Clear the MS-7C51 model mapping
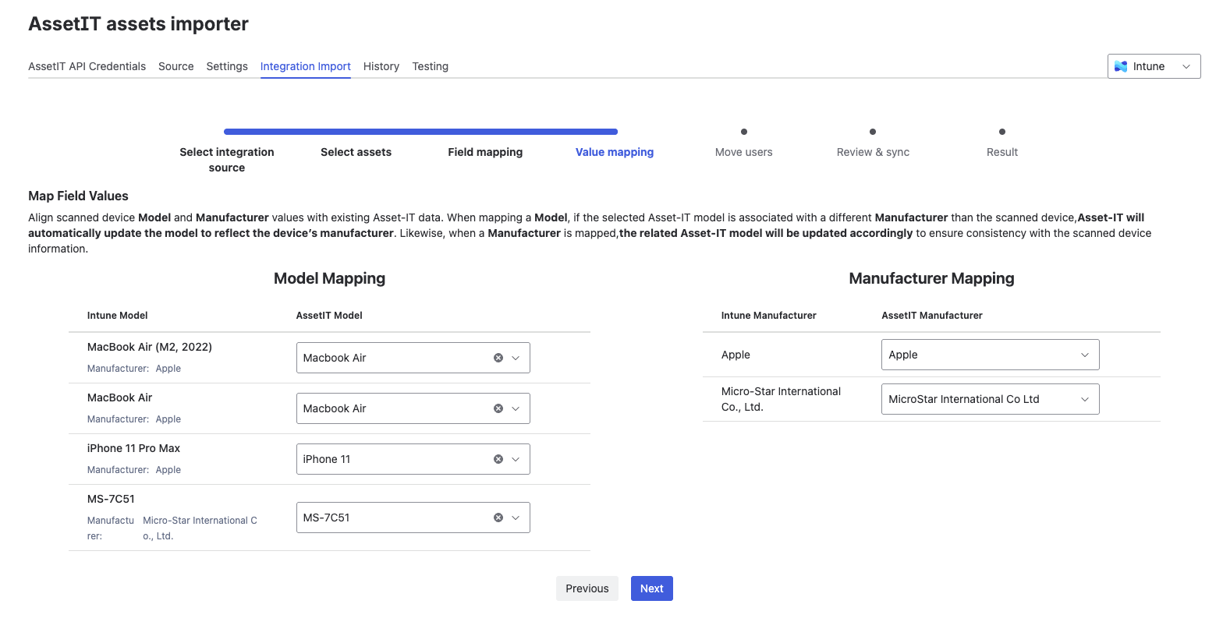 [498, 518]
